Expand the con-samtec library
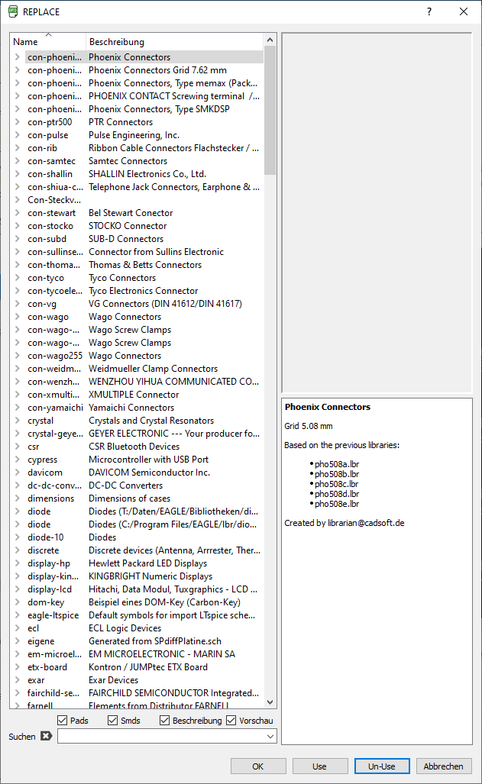The image size is (482, 784). click(17, 161)
